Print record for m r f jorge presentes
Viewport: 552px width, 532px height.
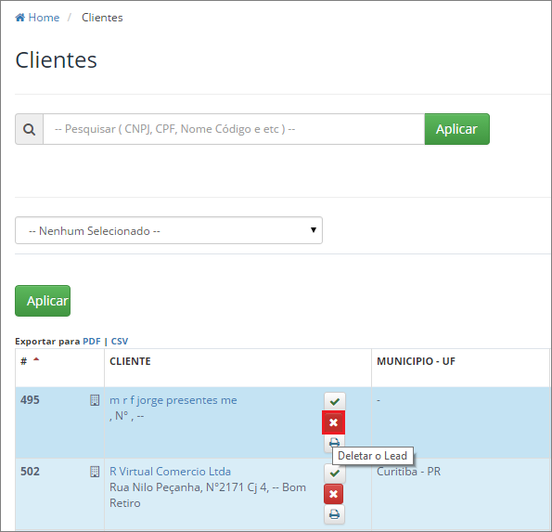(334, 442)
